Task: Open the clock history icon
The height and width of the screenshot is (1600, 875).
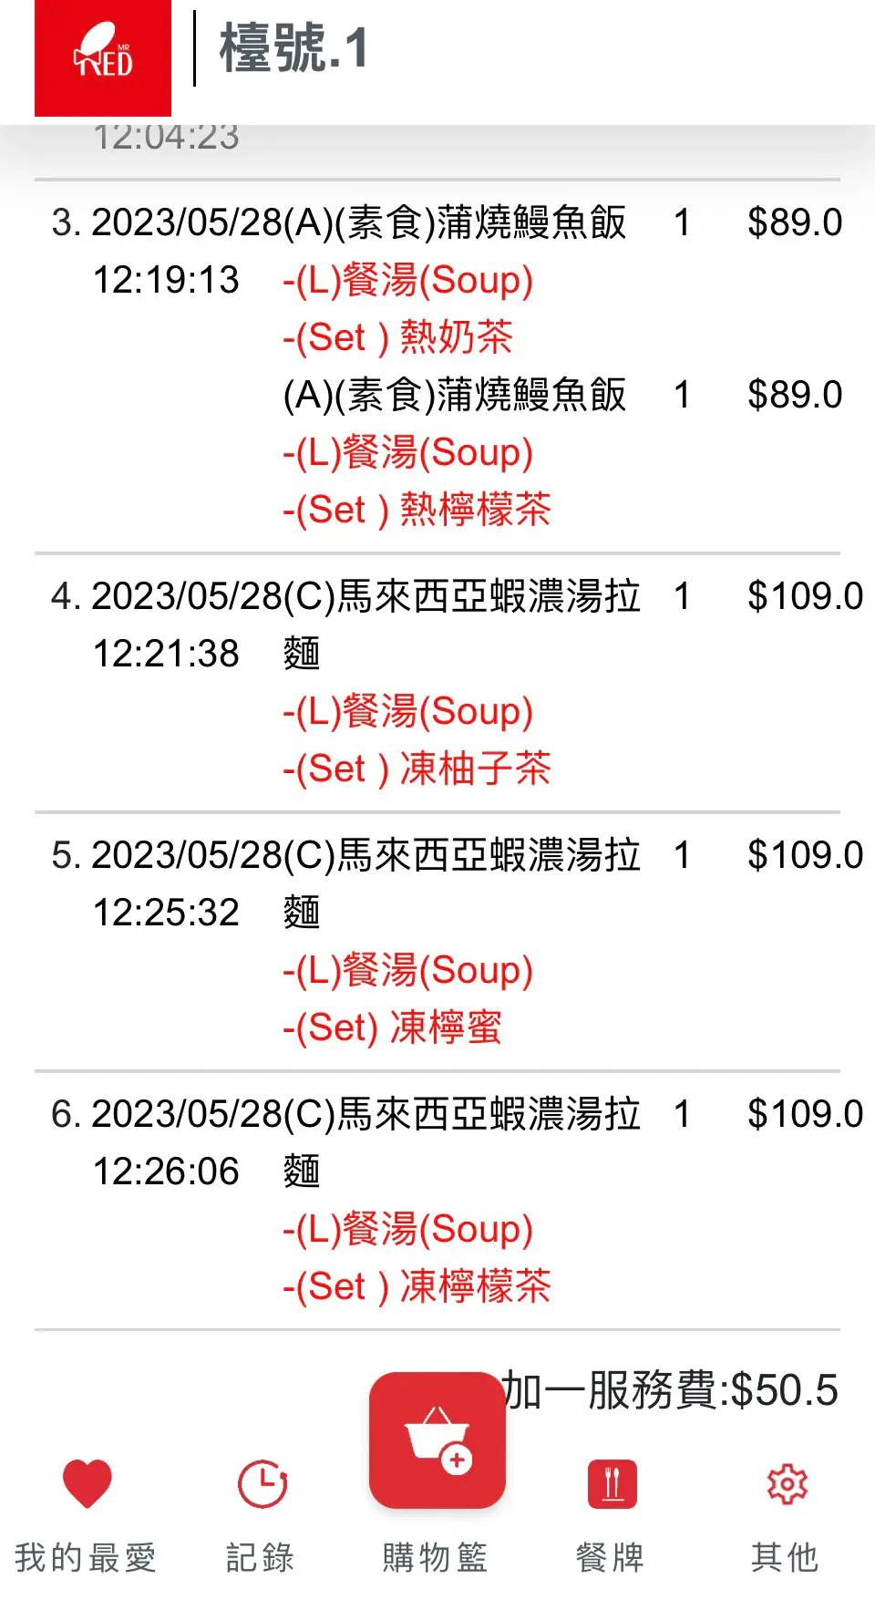Action: (x=262, y=1484)
